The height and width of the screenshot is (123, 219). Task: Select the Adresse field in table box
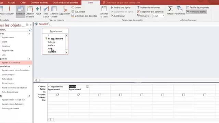pos(52,42)
